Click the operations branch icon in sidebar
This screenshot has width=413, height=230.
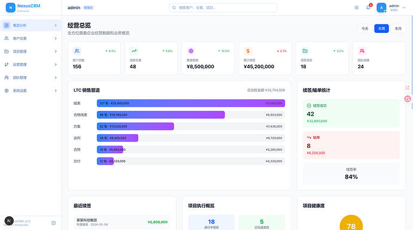7,65
